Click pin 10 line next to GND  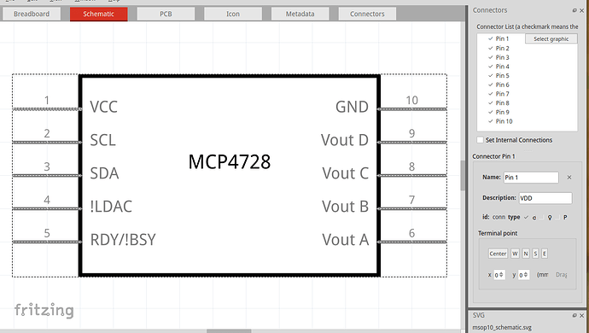(412, 109)
